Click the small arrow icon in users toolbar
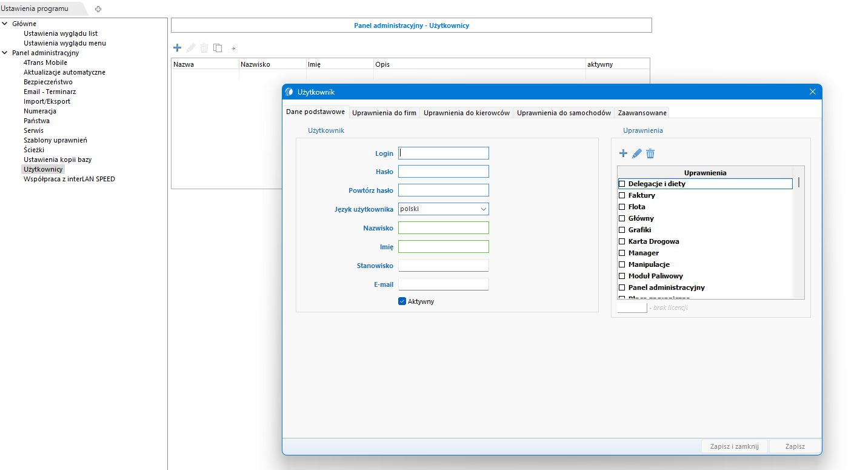The image size is (857, 470). (x=233, y=49)
